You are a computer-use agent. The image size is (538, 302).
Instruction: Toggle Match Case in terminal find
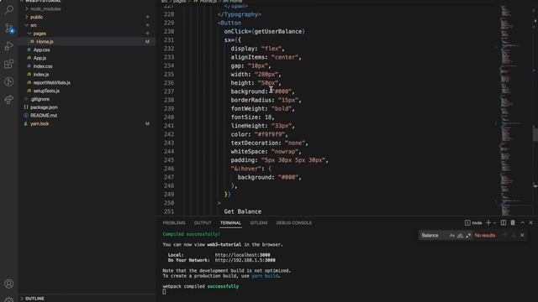click(452, 236)
